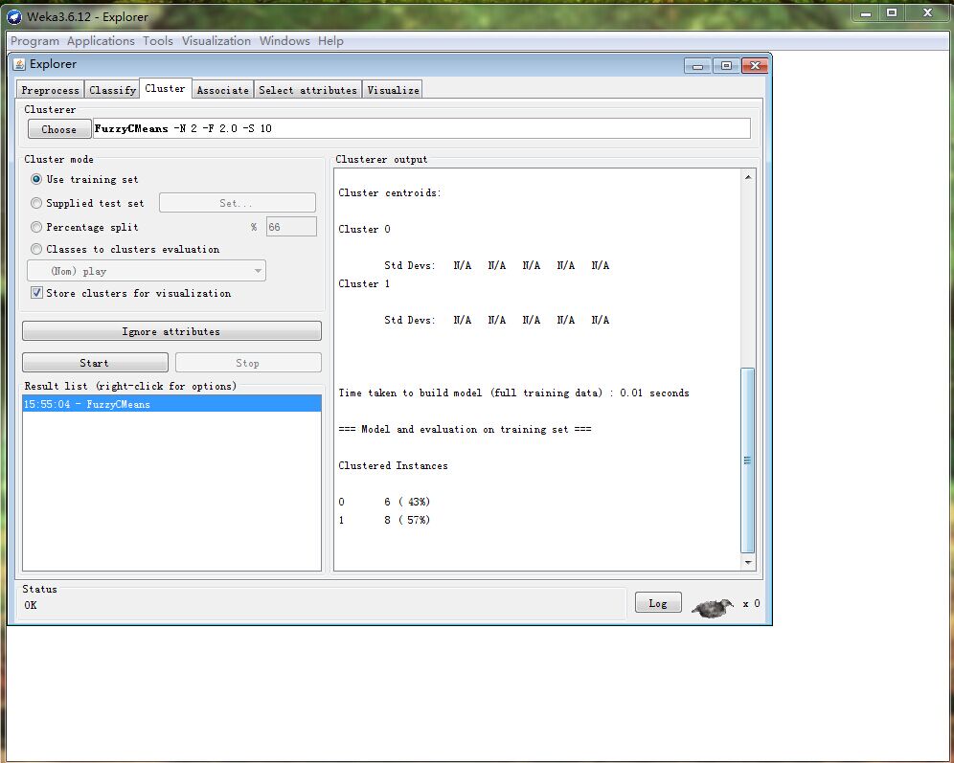Click the 'Cluster 1' output line

364,284
